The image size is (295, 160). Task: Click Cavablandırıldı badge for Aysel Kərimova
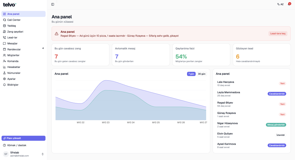click(x=277, y=146)
